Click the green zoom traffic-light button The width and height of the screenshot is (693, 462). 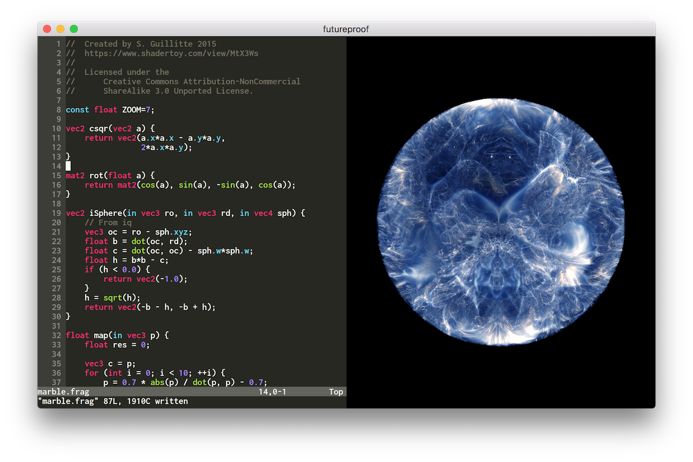(x=73, y=28)
